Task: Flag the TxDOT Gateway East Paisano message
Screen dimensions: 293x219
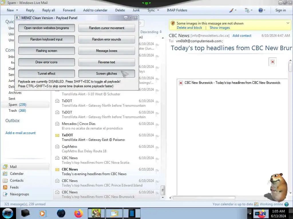Action: tap(157, 136)
